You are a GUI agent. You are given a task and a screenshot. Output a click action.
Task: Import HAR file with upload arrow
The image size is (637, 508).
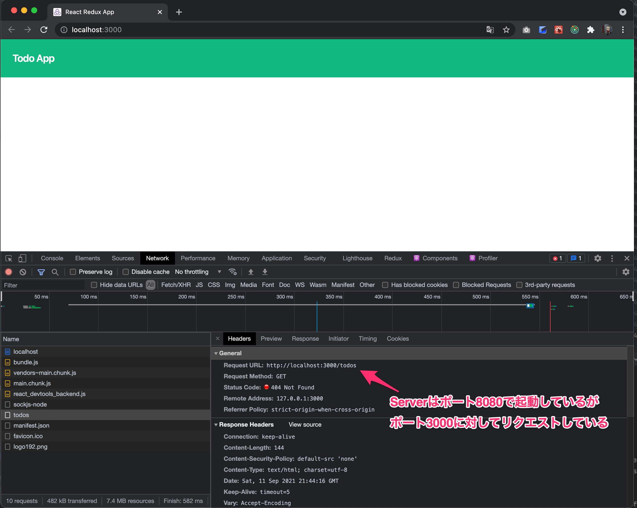251,272
